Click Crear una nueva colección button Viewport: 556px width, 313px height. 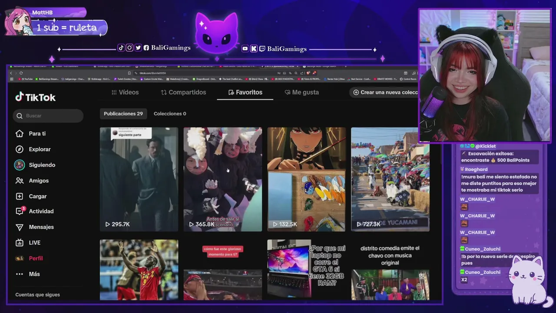[x=385, y=92]
